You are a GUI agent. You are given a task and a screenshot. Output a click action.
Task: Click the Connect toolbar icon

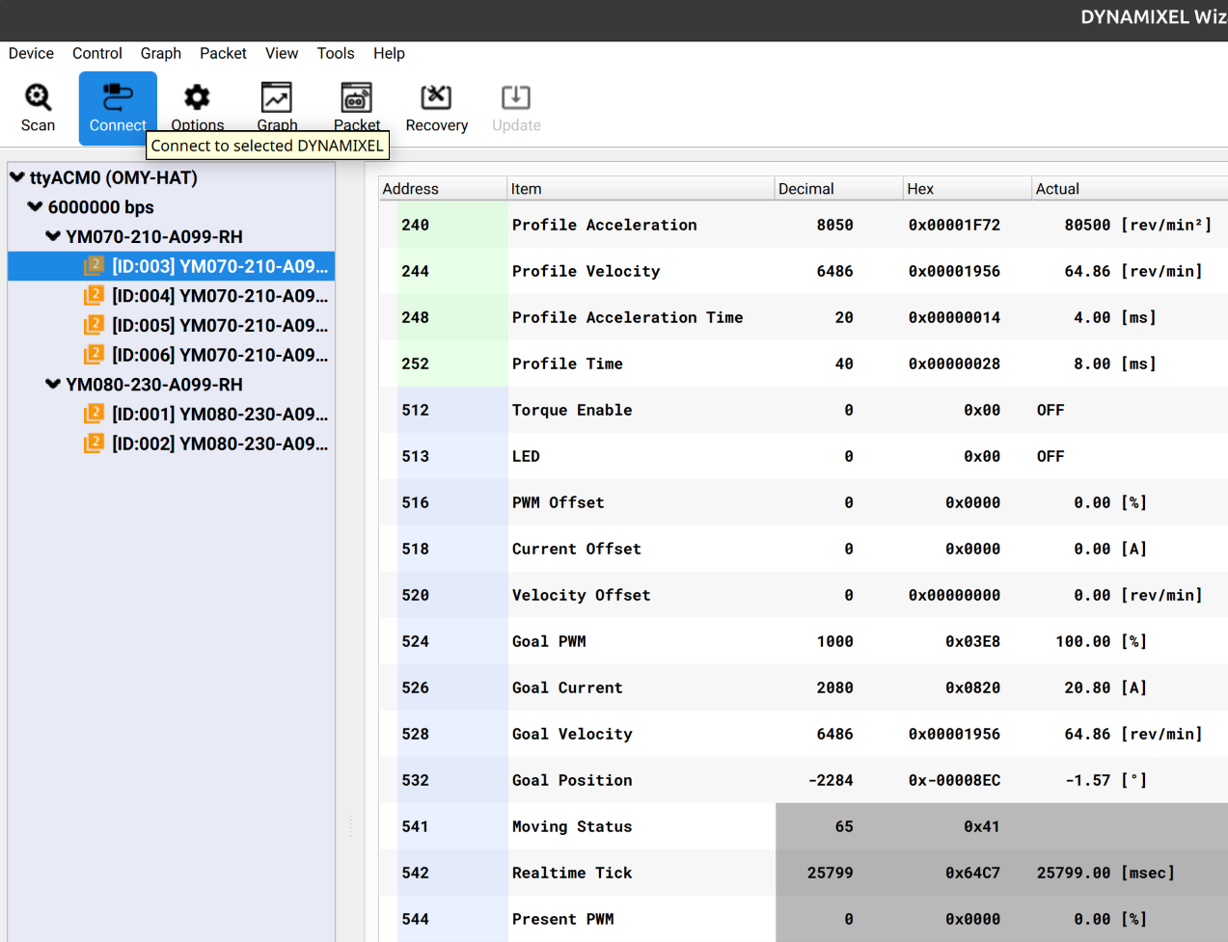(118, 97)
